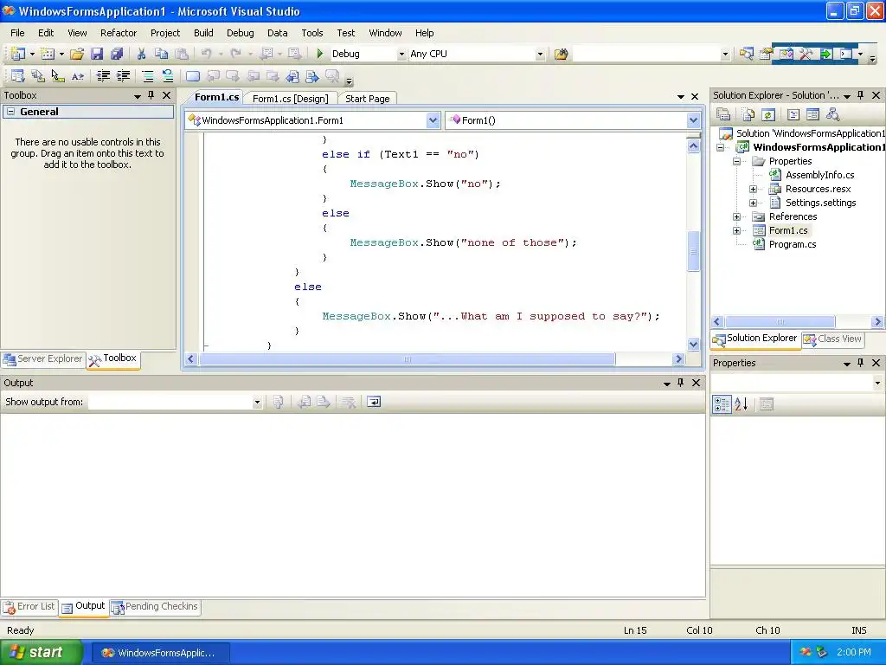Open the Form1() members dropdown
Screen dimensions: 886x665
[693, 120]
